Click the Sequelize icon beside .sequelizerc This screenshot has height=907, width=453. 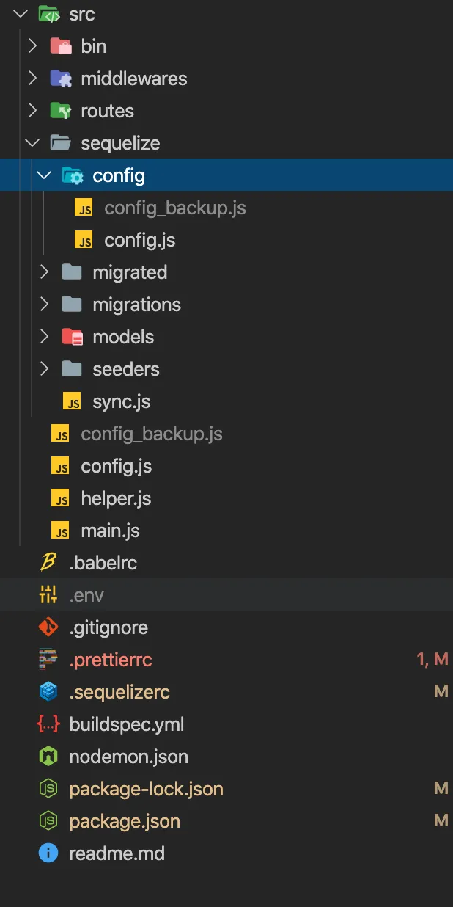click(x=48, y=692)
